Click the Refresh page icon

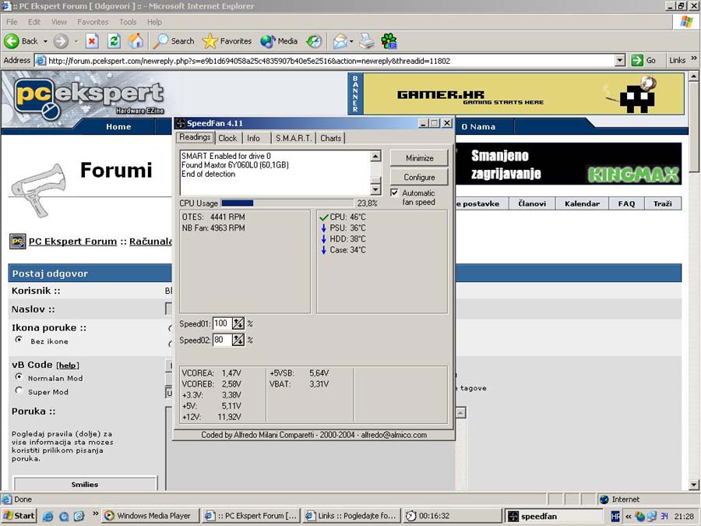coord(114,41)
